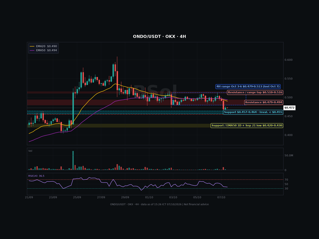Click the 01/10 date axis label
This screenshot has width=319, height=239.
click(149, 198)
